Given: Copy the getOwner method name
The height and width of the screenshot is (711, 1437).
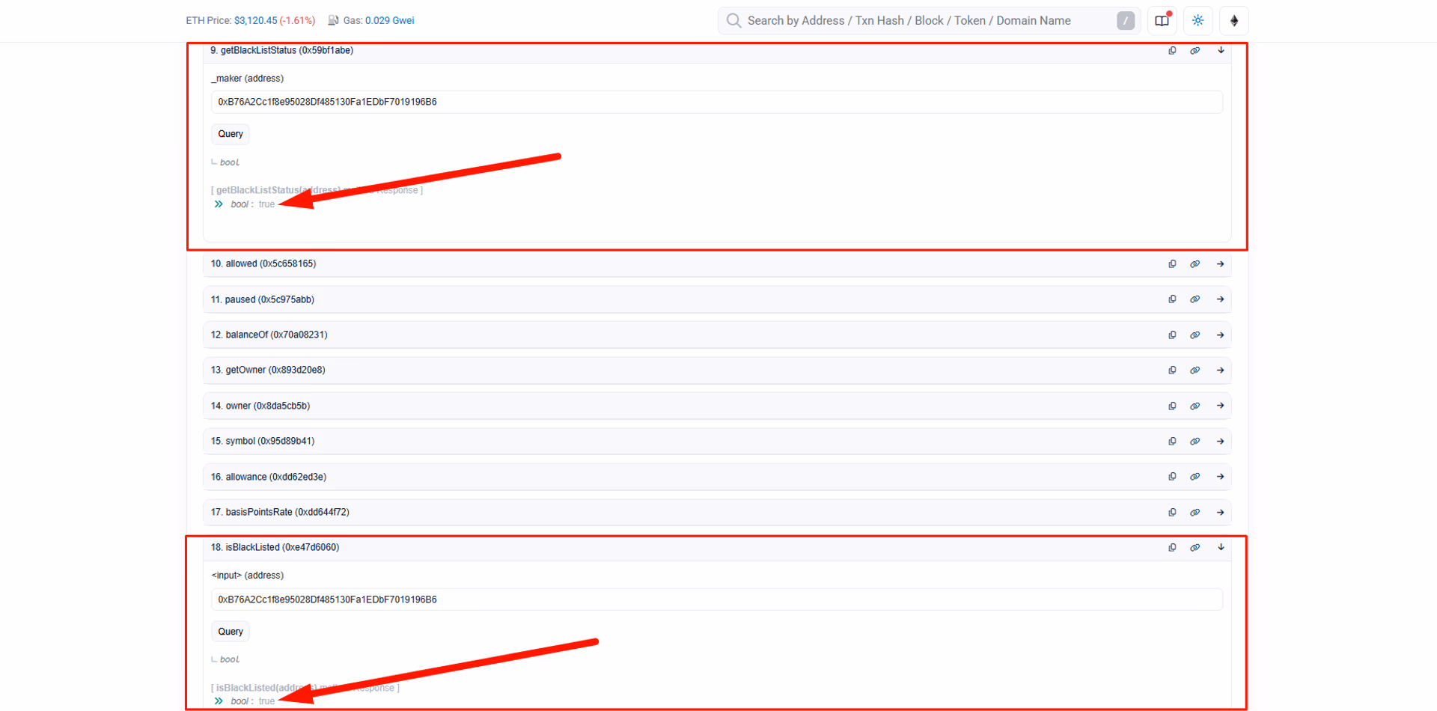Looking at the screenshot, I should 1172,370.
